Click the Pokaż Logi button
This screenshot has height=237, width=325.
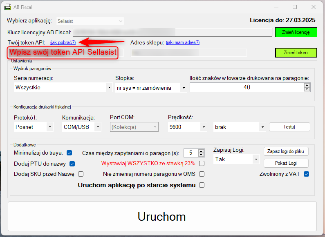click(286, 163)
